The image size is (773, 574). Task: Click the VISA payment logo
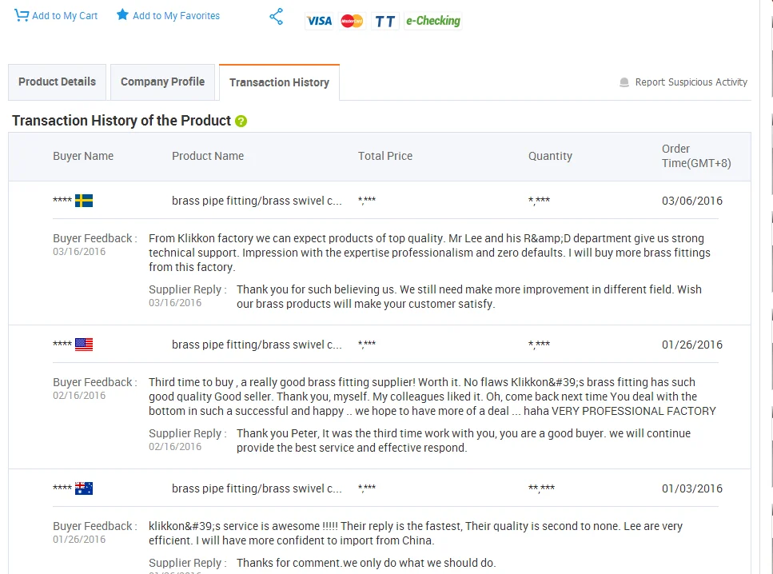319,21
